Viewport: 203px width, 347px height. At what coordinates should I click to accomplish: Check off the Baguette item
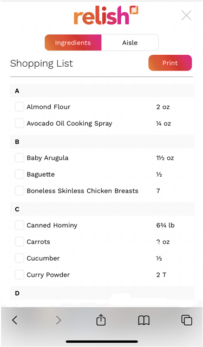19,174
